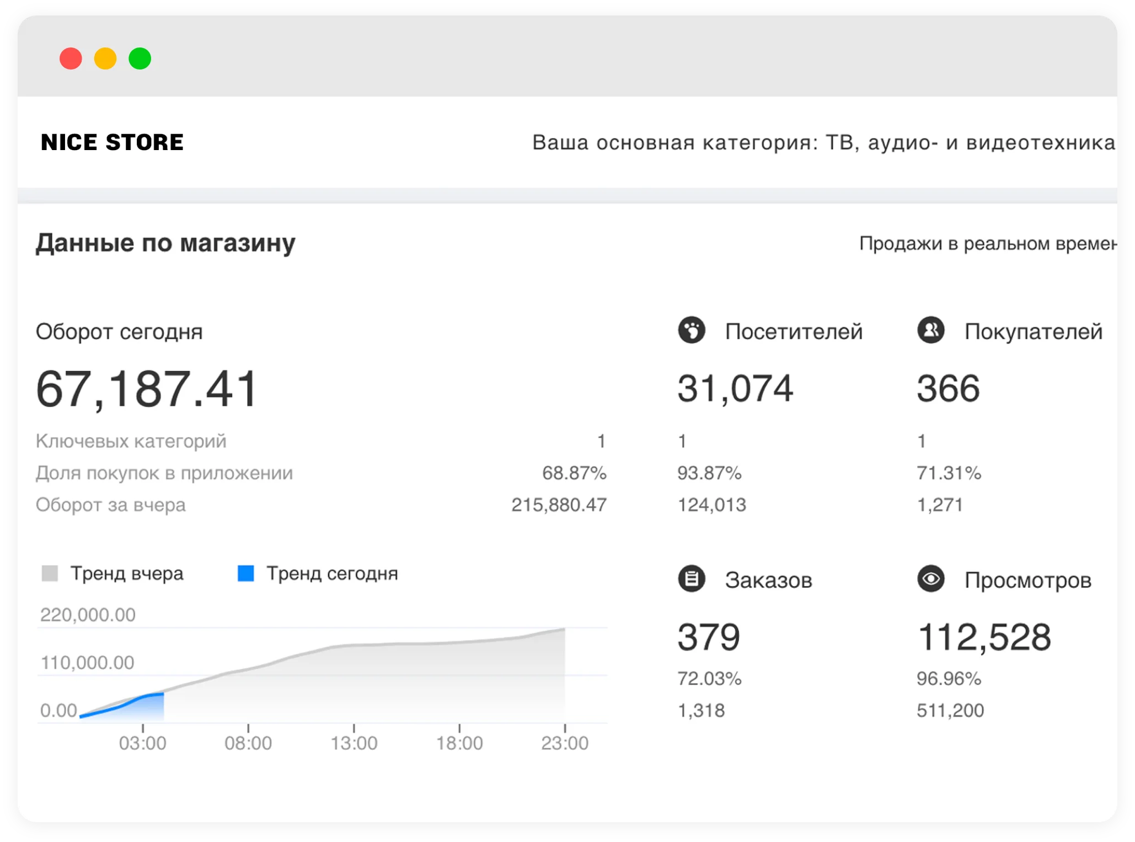
Task: Click yesterday's orders value 1,318
Action: [701, 710]
